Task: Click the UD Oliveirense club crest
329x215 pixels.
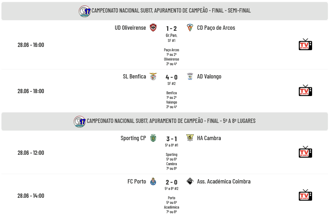Action: pyautogui.click(x=153, y=28)
